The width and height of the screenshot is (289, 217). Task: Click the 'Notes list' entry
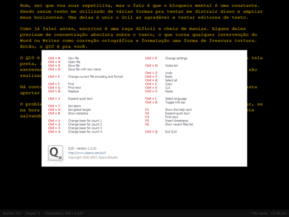coord(172,66)
